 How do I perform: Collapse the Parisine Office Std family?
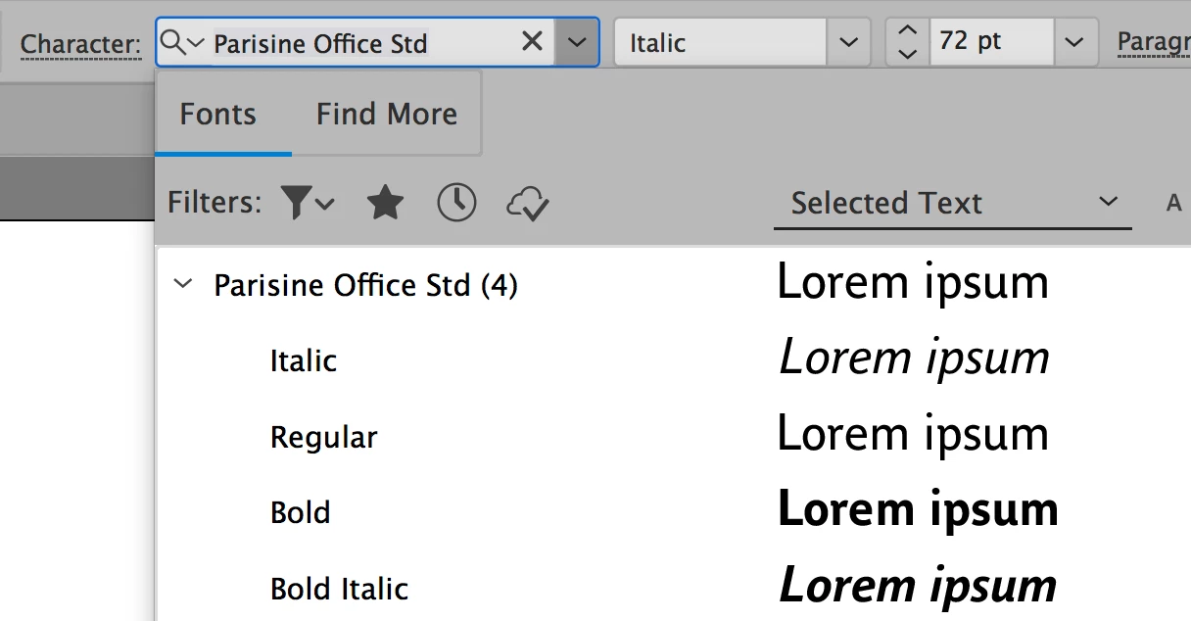click(182, 285)
